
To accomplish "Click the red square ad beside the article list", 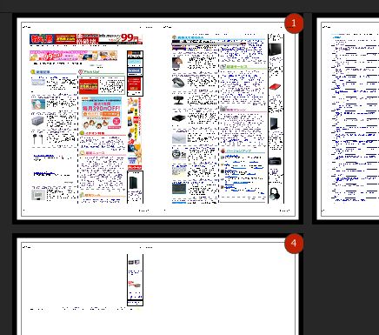I will click(89, 86).
